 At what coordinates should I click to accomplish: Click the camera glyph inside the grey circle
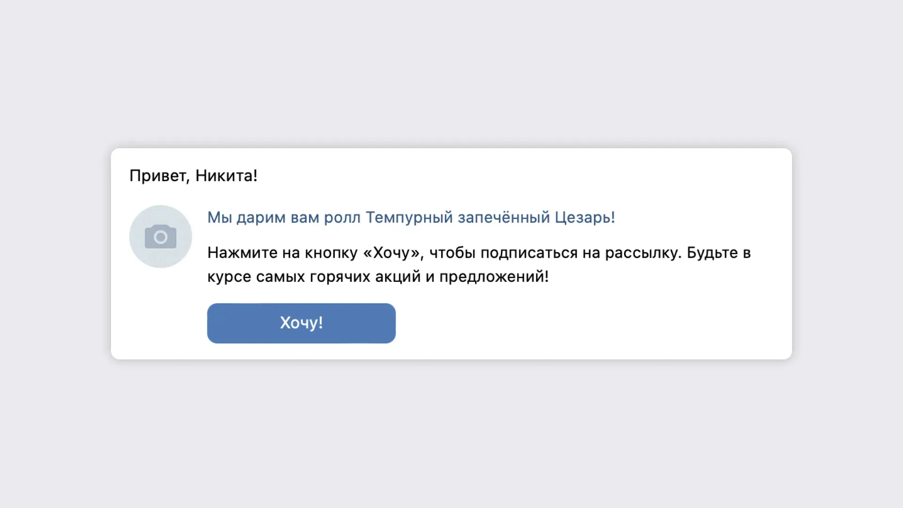(160, 236)
